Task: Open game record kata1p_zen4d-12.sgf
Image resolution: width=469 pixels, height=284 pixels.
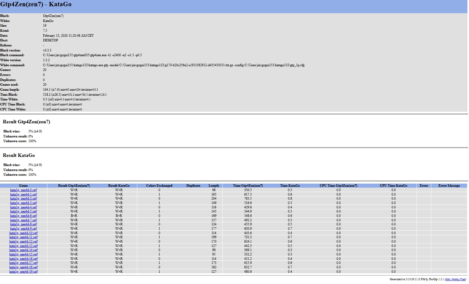Action: click(23, 242)
